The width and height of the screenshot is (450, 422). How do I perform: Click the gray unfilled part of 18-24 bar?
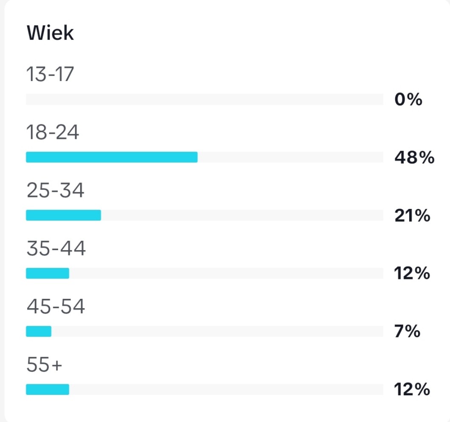pyautogui.click(x=290, y=158)
